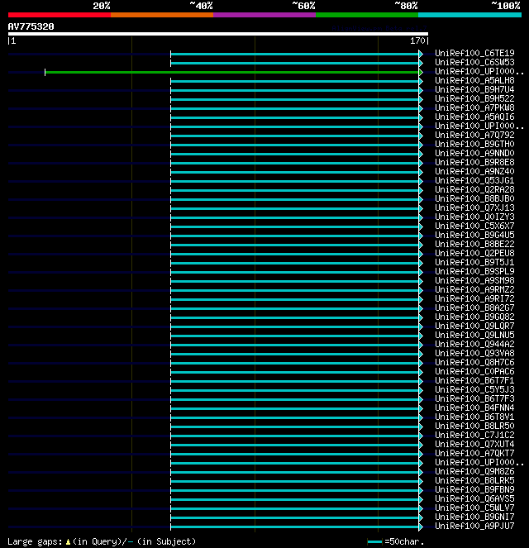This screenshot has height=548, width=529.
Task: Select the UniRef100_B8LR50 label
Action: [x=474, y=426]
